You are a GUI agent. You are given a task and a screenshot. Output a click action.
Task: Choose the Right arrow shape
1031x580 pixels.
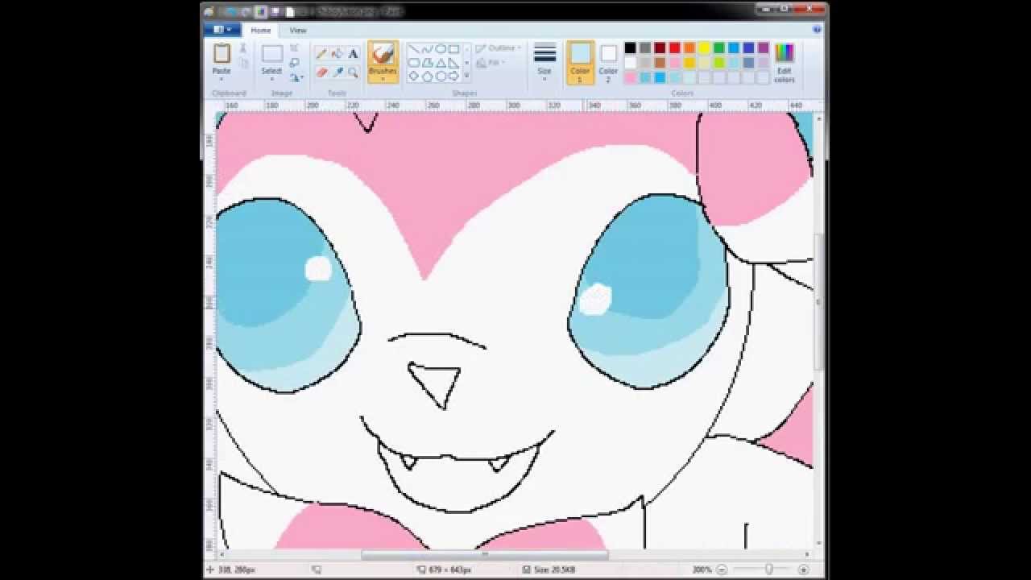[x=453, y=77]
